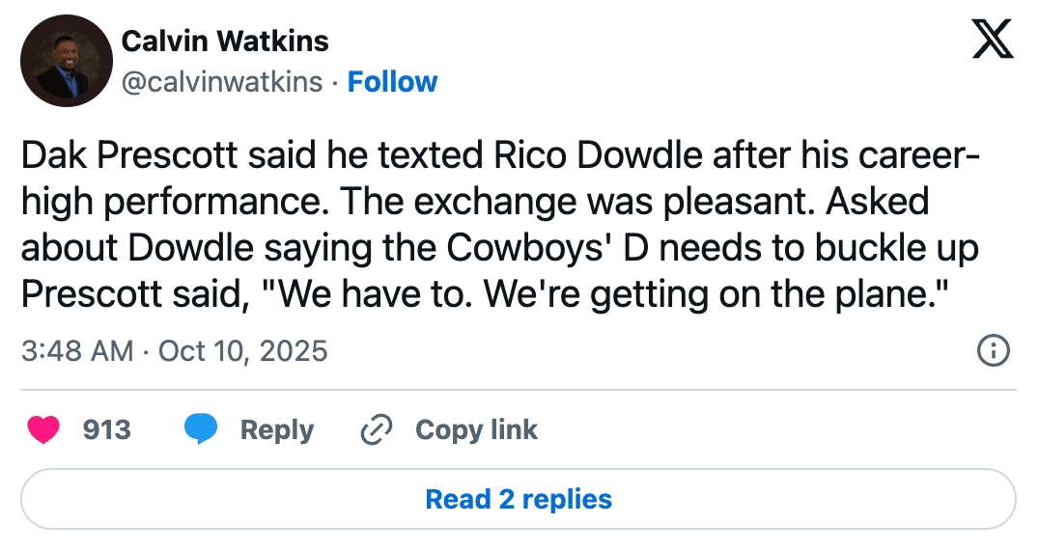The width and height of the screenshot is (1039, 552).
Task: Follow Calvin Watkins
Action: (x=392, y=82)
